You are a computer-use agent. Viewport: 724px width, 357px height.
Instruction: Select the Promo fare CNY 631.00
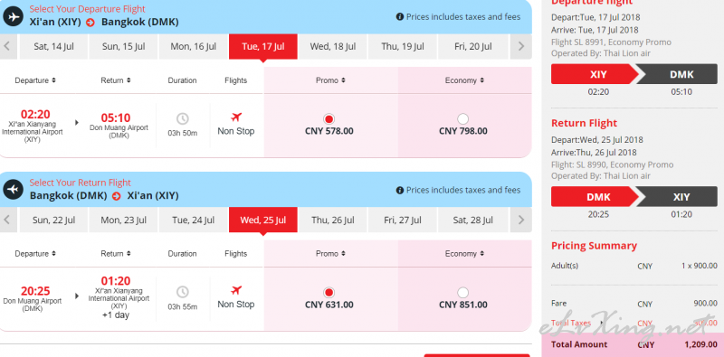329,293
